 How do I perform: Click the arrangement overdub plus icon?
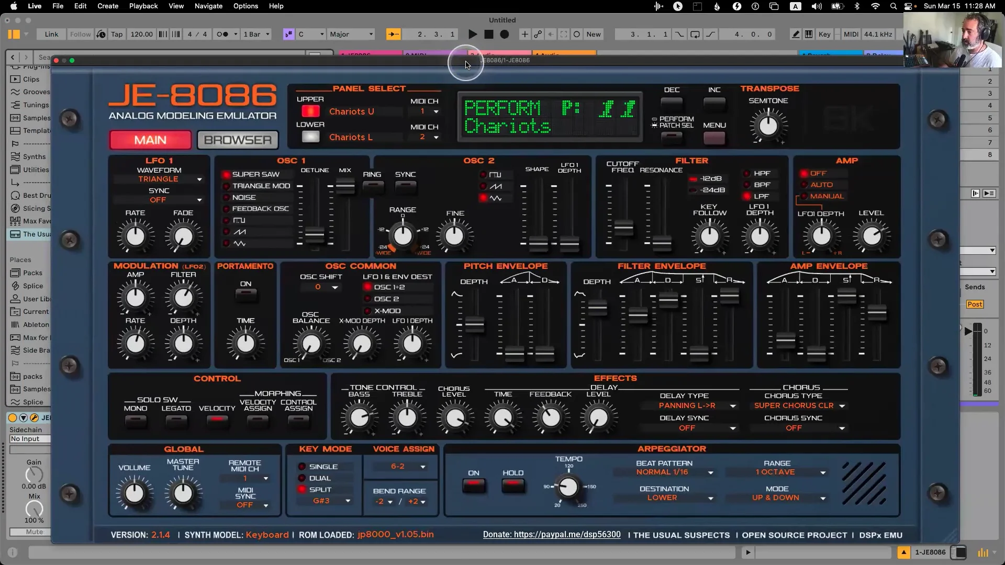(524, 35)
